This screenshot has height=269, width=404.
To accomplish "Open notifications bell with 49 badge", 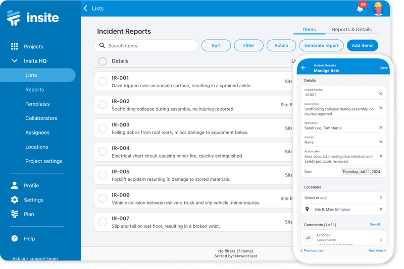I will [361, 8].
